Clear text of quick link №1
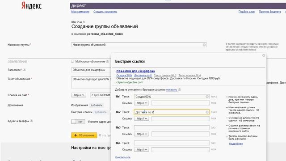 (207, 97)
